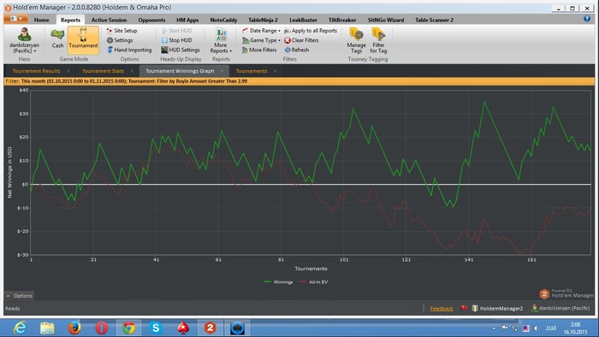Toggle Winnings series in chart legend

278,282
